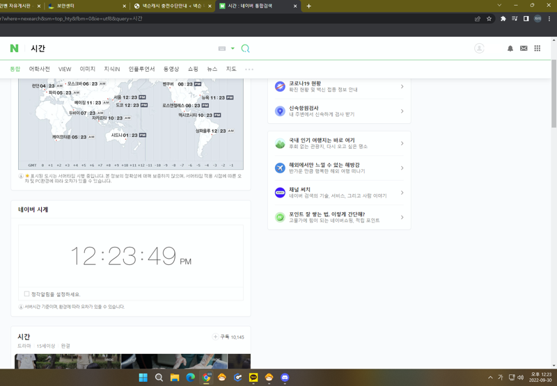Screen dimensions: 557x386
Task: Expand more search tabs ellipsis
Action: coord(249,70)
